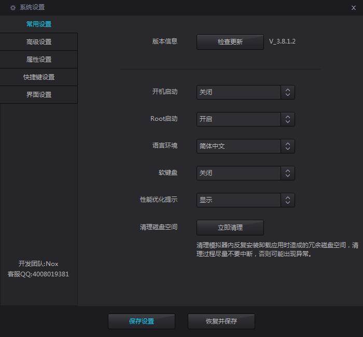Click the 清理磁盘空间 label
The image size is (363, 337).
159,227
